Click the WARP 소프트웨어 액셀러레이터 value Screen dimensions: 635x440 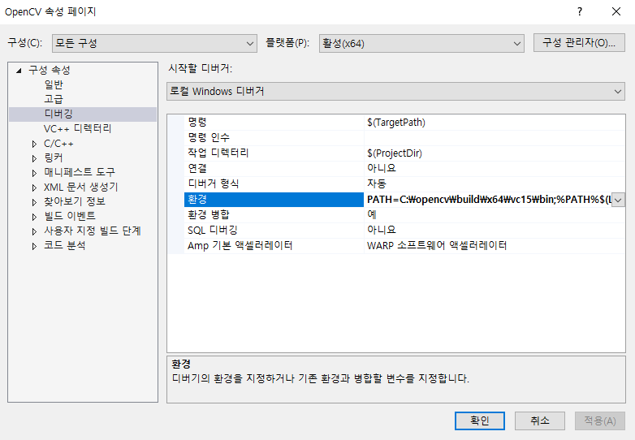[494, 246]
